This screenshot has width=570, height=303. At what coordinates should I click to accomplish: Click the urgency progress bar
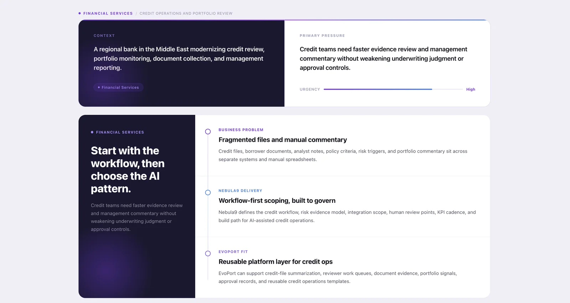(x=393, y=89)
